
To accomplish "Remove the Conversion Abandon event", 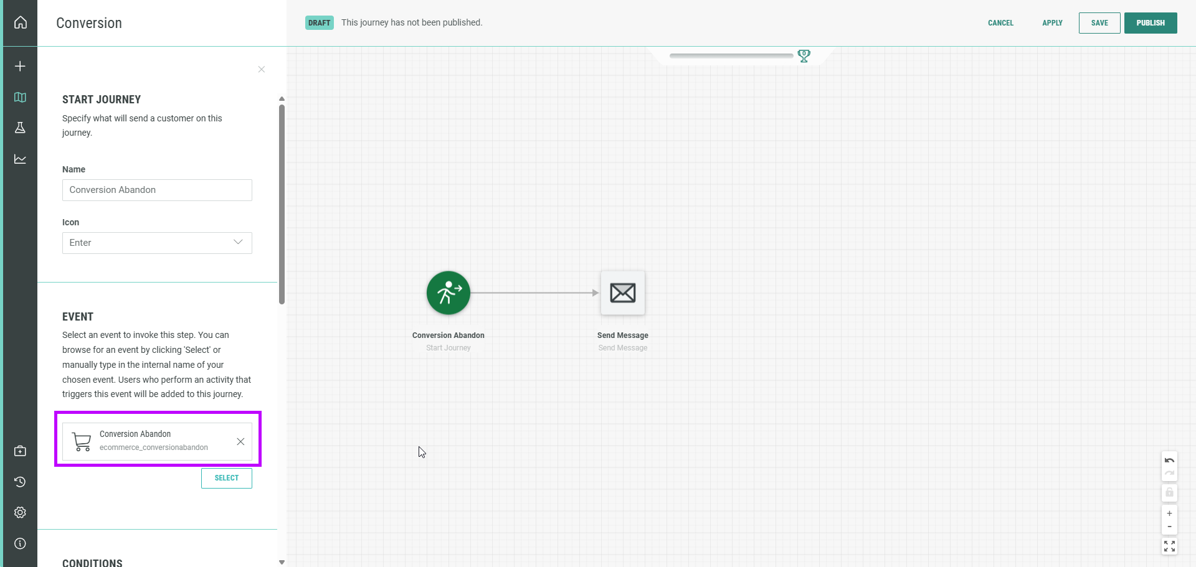I will [240, 441].
